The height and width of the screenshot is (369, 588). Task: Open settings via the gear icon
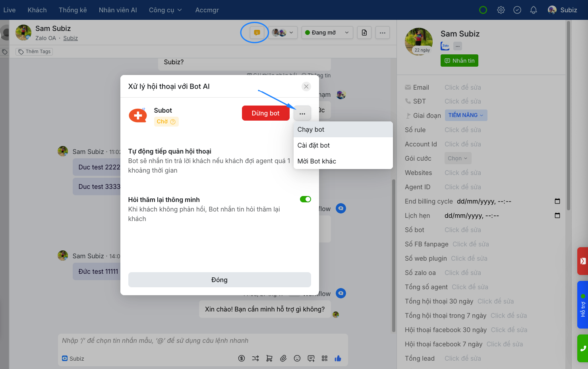[x=501, y=10]
